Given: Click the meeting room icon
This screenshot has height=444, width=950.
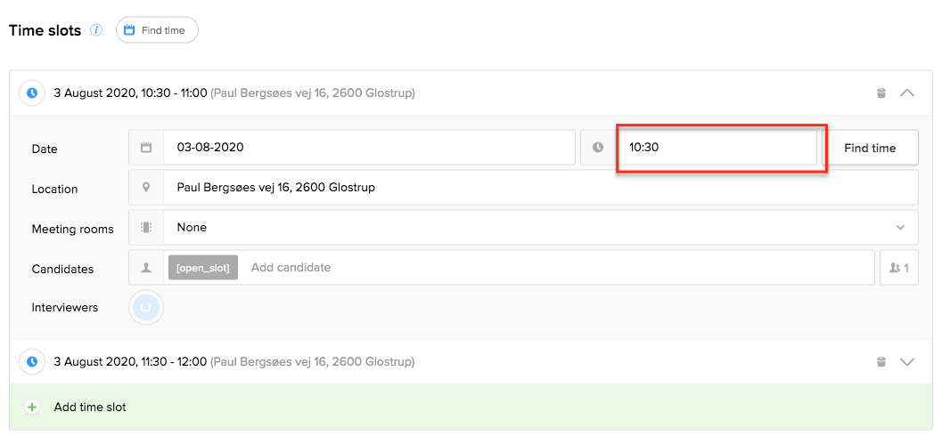Looking at the screenshot, I should point(146,228).
